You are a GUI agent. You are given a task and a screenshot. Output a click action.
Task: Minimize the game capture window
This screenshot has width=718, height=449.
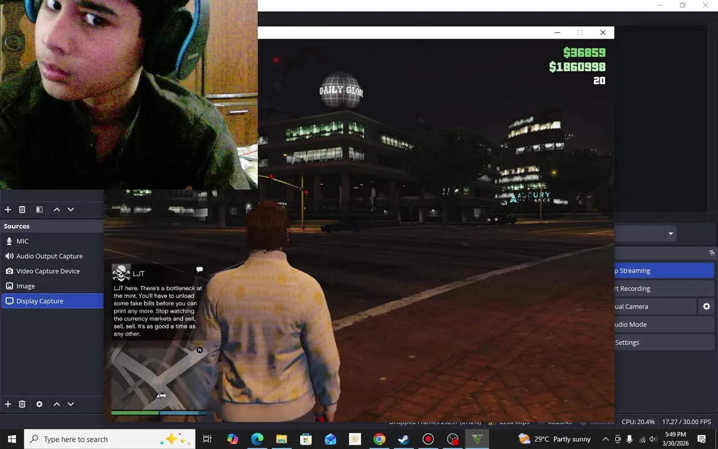557,32
